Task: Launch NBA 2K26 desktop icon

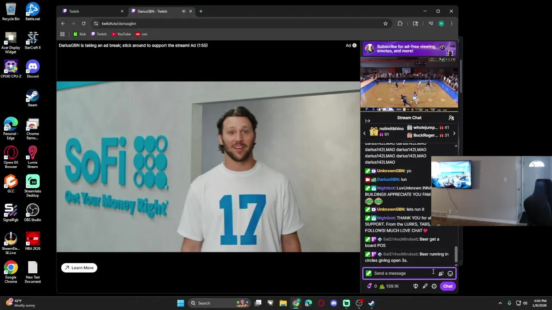Action: (x=33, y=242)
